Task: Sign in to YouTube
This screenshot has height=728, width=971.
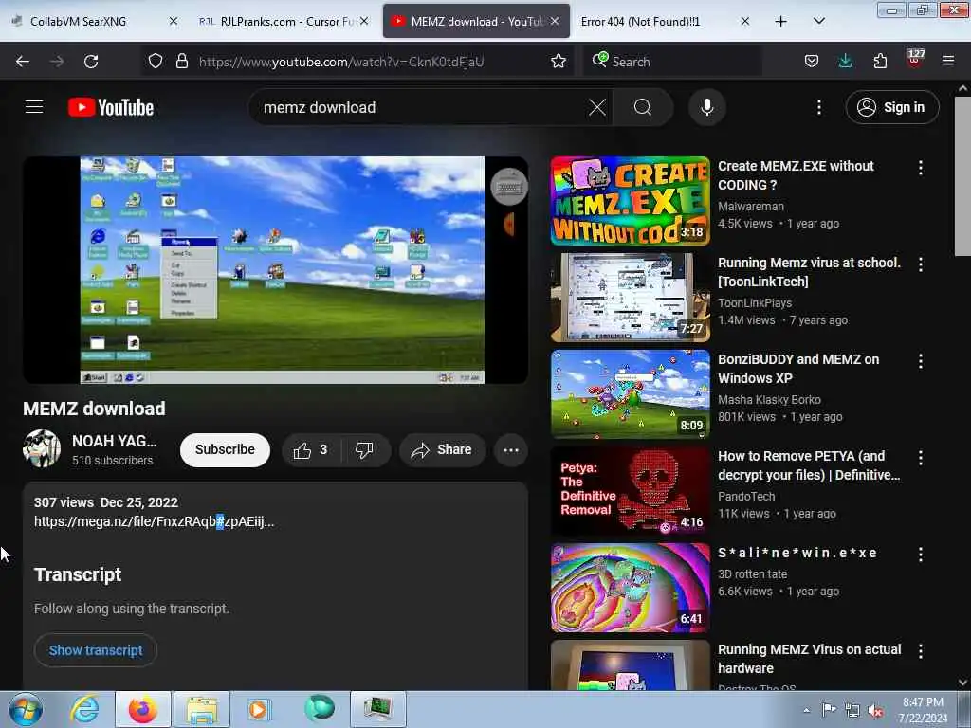Action: 891,107
